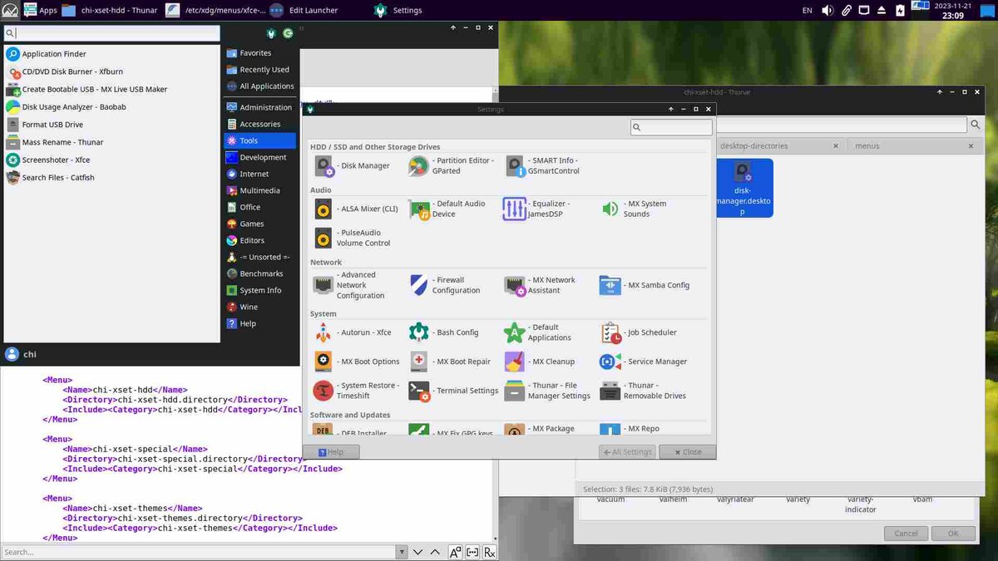Image resolution: width=998 pixels, height=561 pixels.
Task: Click volume icon in system tray
Action: tap(828, 10)
